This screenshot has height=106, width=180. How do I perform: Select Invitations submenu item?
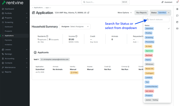8,45
